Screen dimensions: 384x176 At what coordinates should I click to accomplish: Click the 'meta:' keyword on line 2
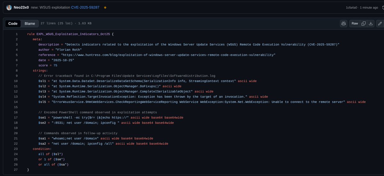pos(37,39)
